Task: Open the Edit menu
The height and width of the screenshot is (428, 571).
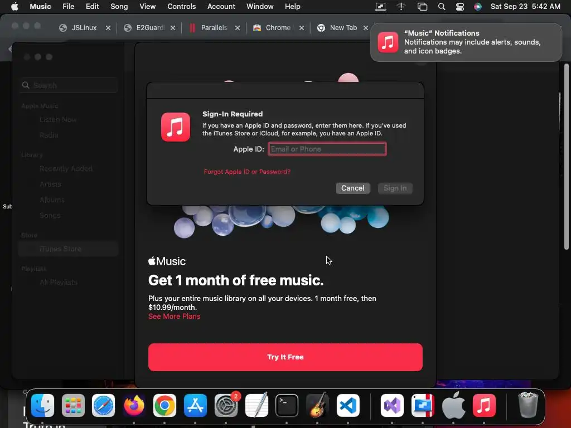Action: click(x=92, y=6)
